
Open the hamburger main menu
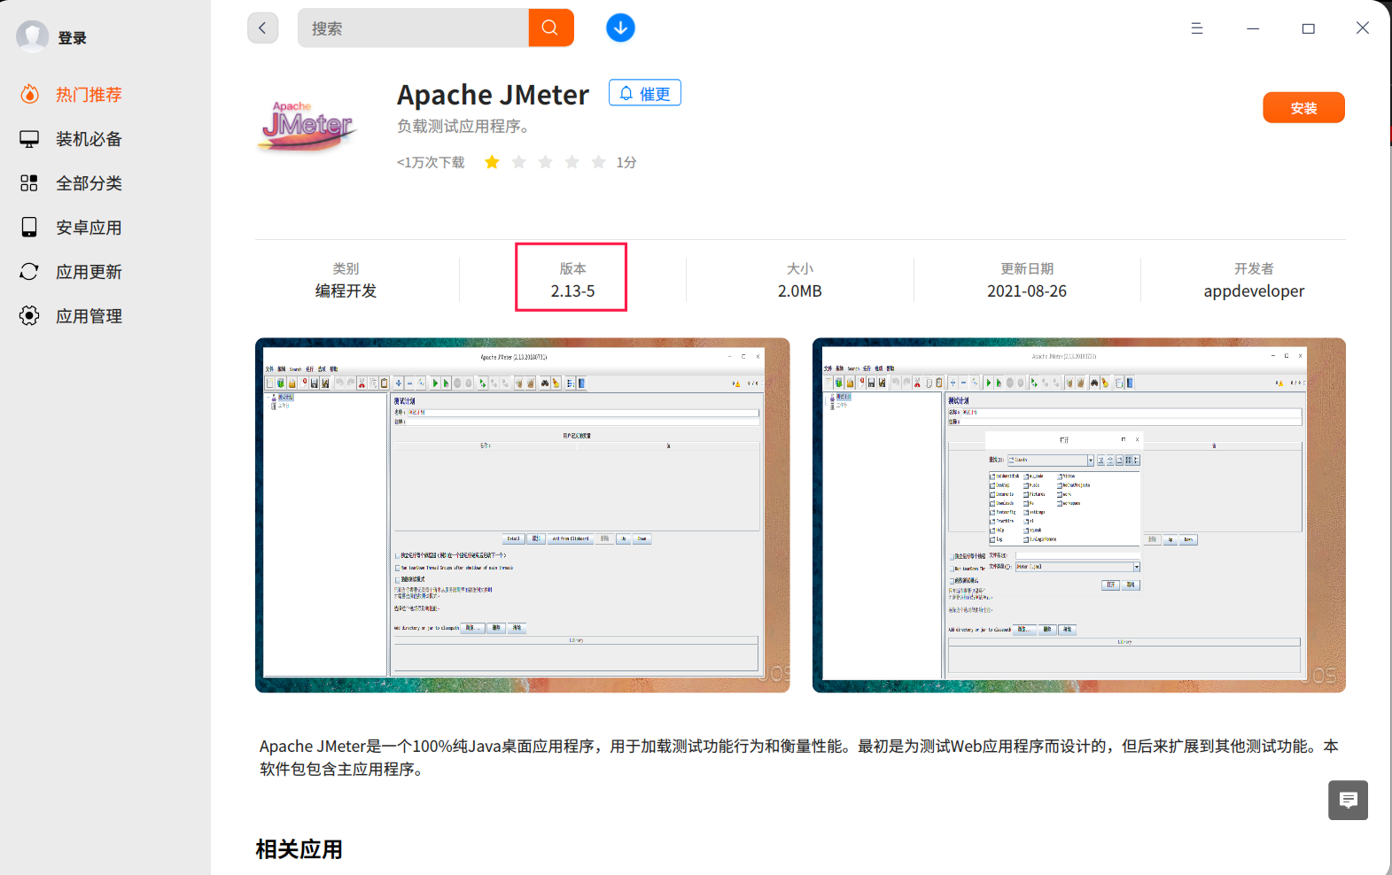tap(1197, 28)
